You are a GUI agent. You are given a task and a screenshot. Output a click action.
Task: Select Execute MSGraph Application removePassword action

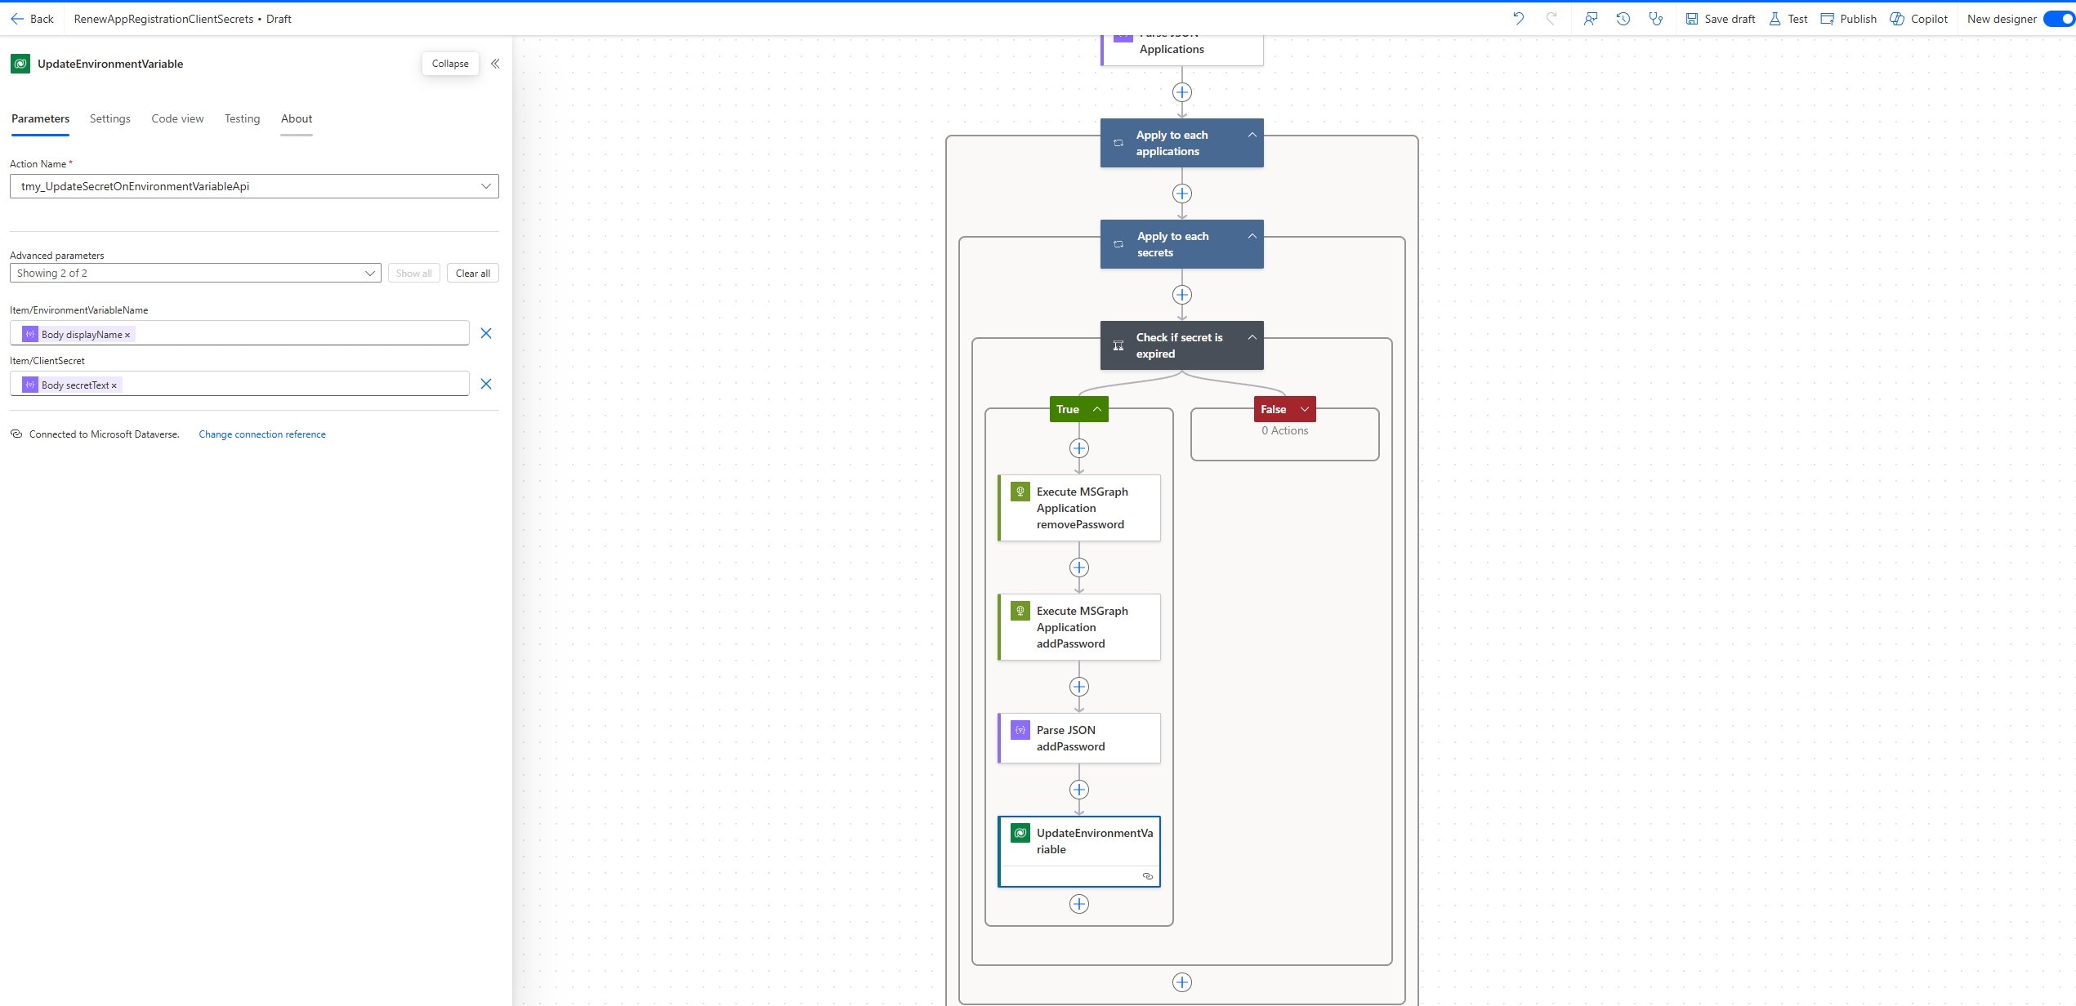coord(1079,508)
